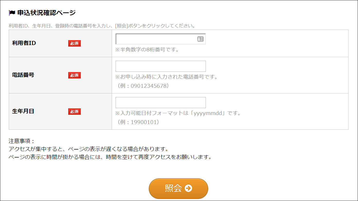
Task: Click the 半角数字の8桁番号 hint text
Action: pos(147,50)
